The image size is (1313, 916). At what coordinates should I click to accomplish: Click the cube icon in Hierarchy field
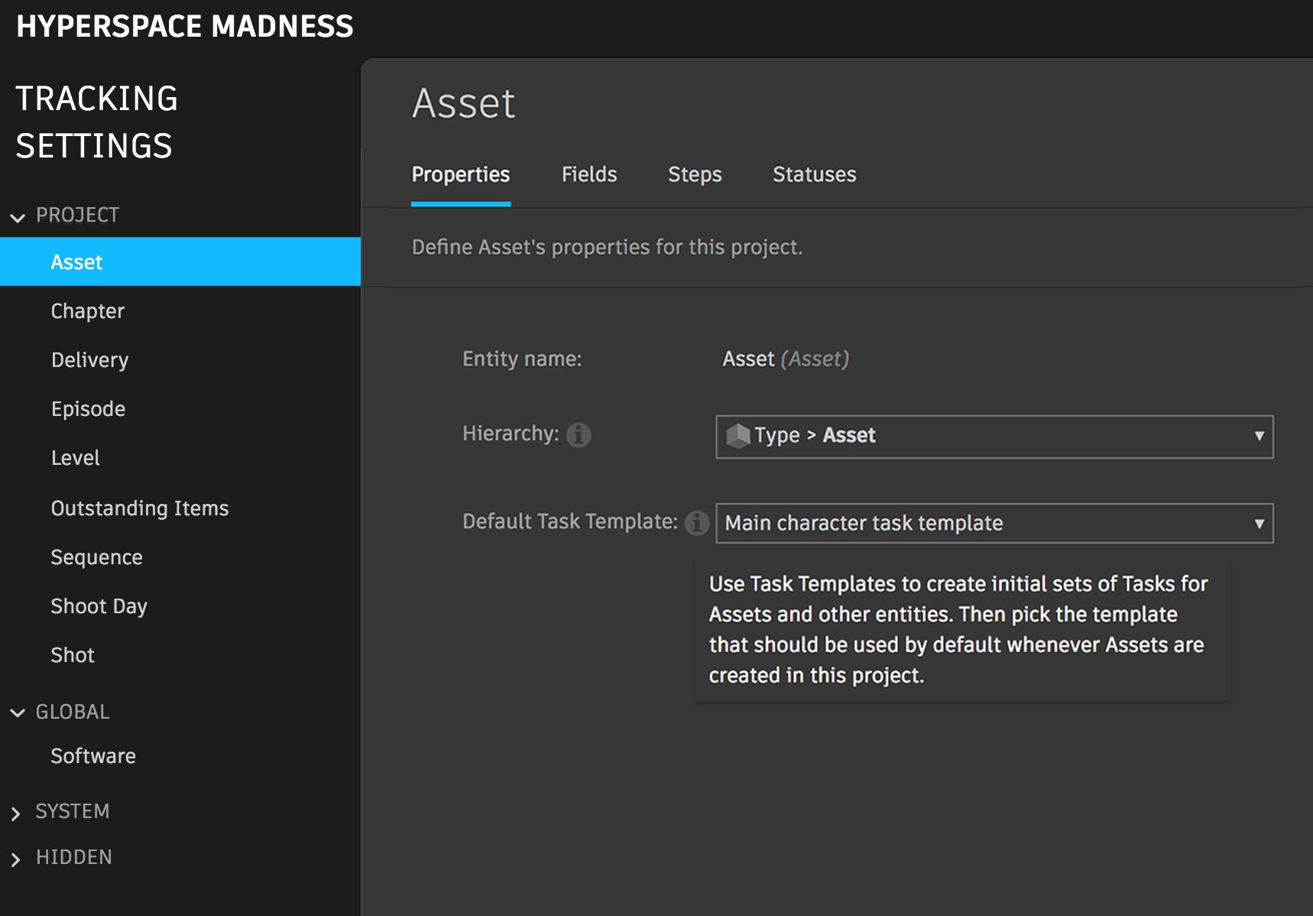pyautogui.click(x=738, y=436)
